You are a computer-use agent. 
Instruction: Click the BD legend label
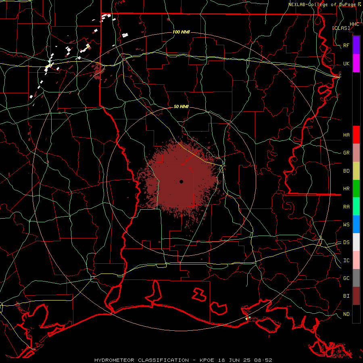pyautogui.click(x=346, y=171)
